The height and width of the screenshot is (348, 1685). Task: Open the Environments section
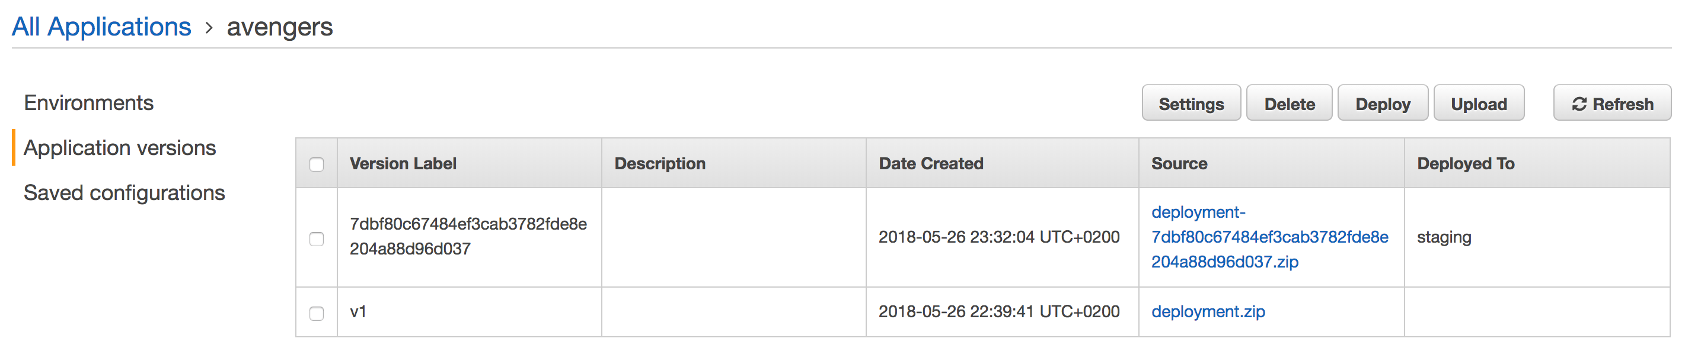[x=88, y=103]
